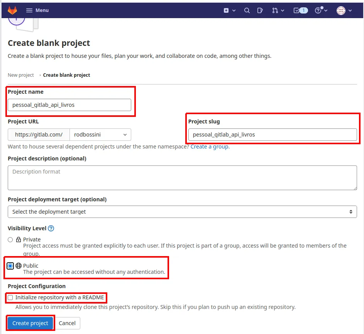Follow the Create a group link
The image size is (364, 334).
(209, 147)
